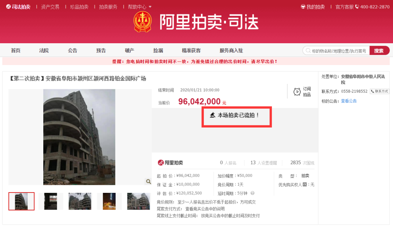Screen dimensions: 393x227
Task: Click the 13 人设置提醒 counter
Action: pos(264,163)
